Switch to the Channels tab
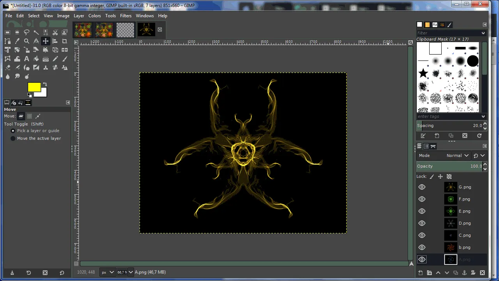The image size is (499, 281). [426, 146]
